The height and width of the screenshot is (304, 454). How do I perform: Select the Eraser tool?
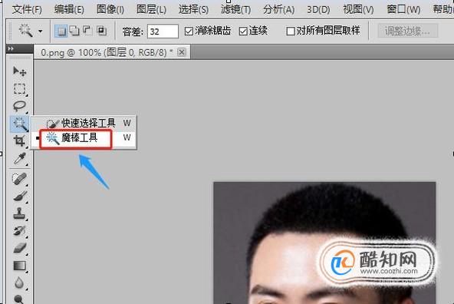19,248
